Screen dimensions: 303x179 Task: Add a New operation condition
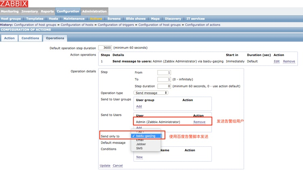[x=139, y=157]
